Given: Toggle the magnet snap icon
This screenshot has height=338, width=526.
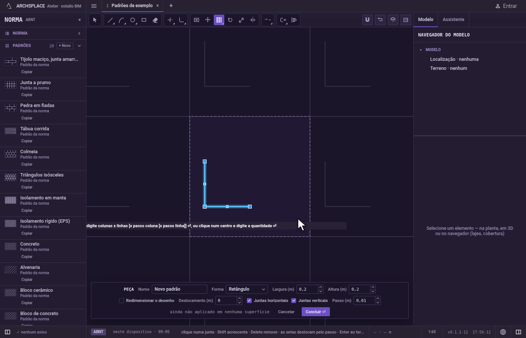Looking at the screenshot, I should click(x=367, y=20).
